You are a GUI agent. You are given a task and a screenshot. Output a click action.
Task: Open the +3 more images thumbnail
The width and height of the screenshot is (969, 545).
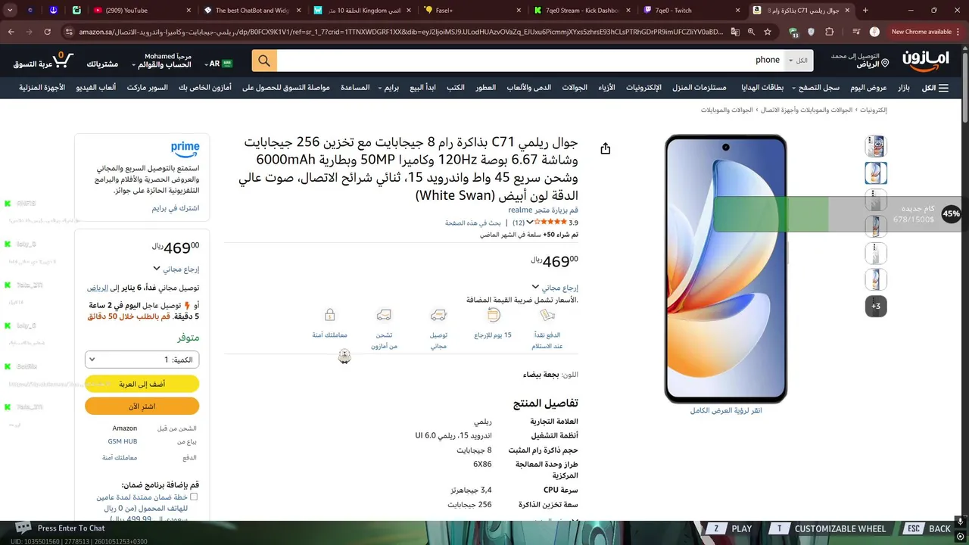876,306
